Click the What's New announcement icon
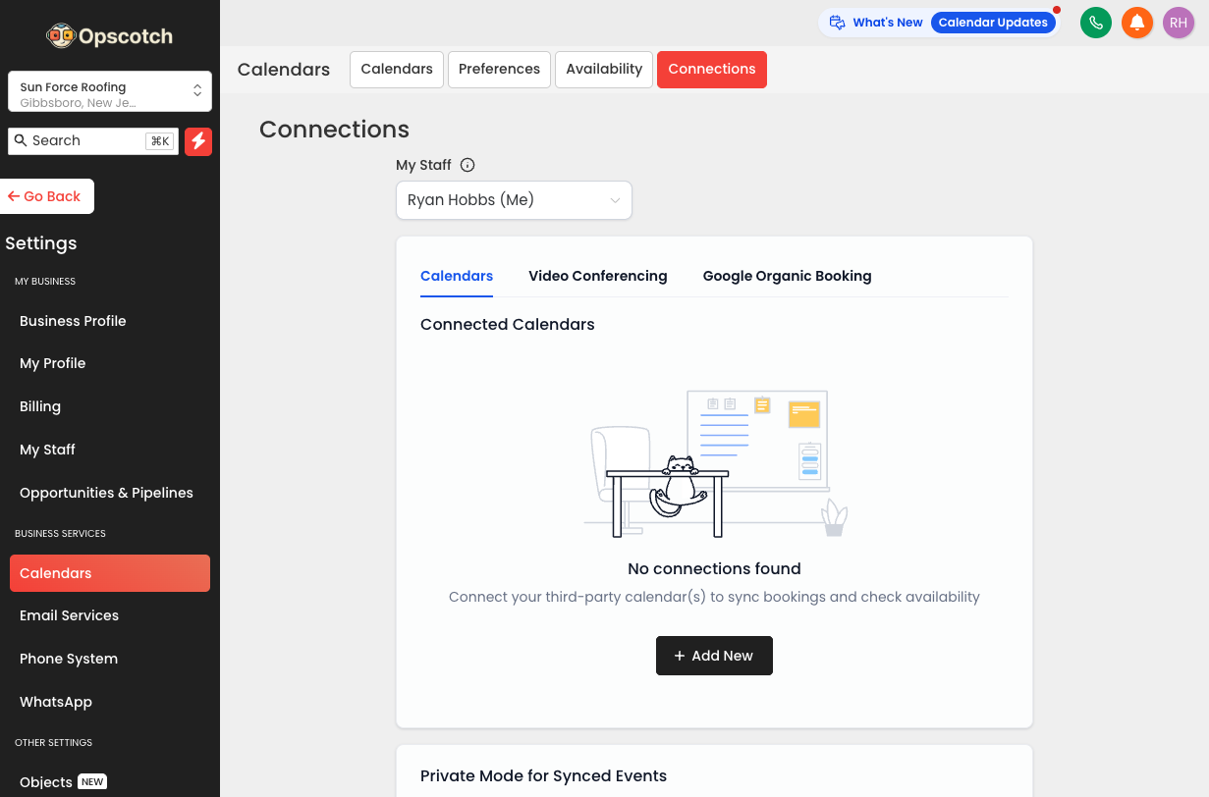 pos(837,23)
